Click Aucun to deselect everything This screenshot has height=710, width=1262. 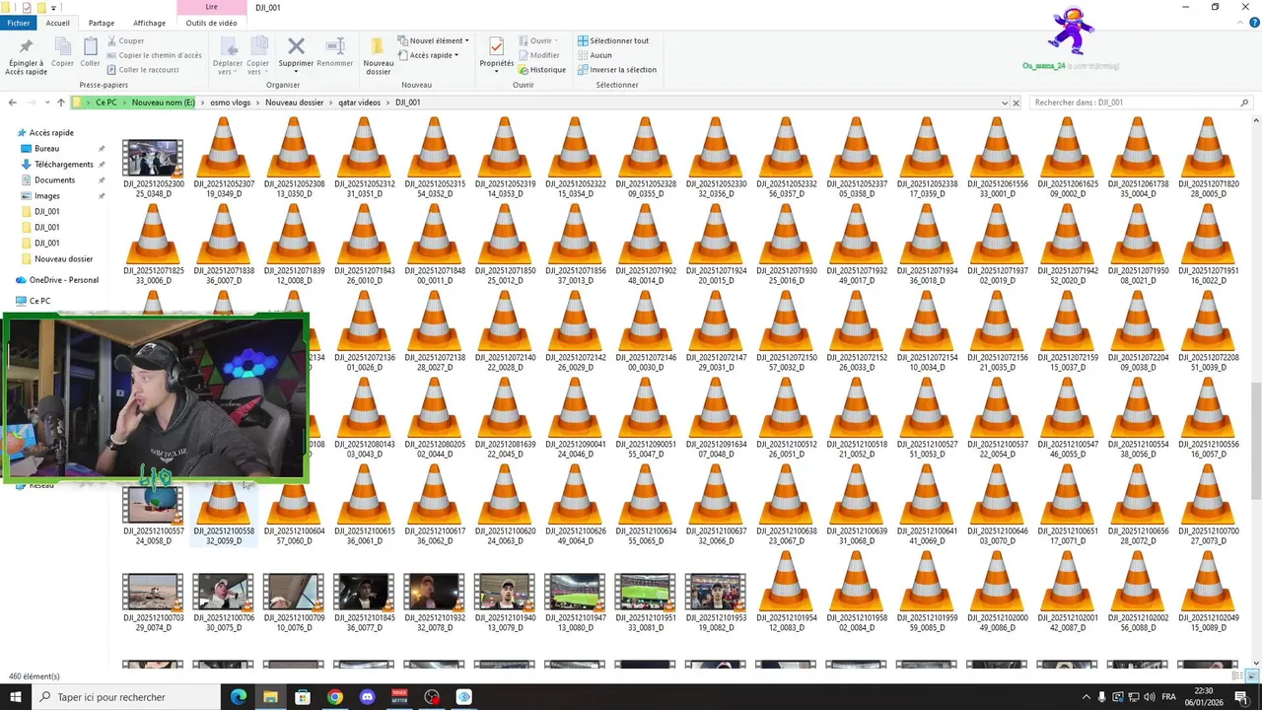(x=596, y=55)
